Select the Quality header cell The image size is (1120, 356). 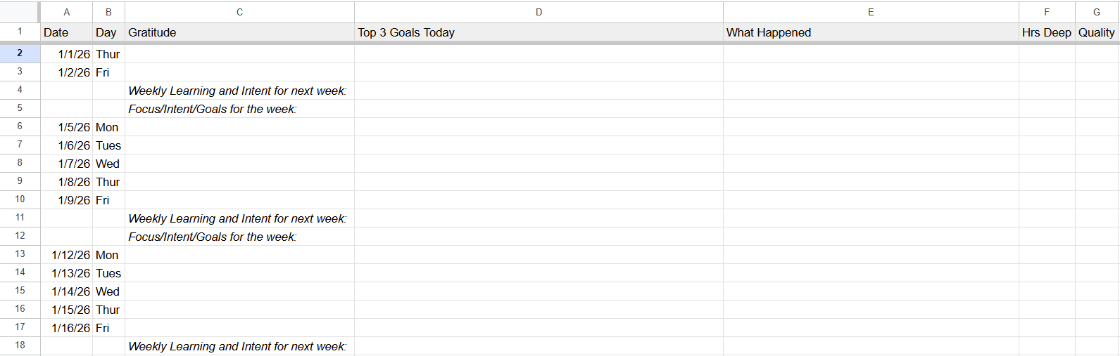[1096, 32]
